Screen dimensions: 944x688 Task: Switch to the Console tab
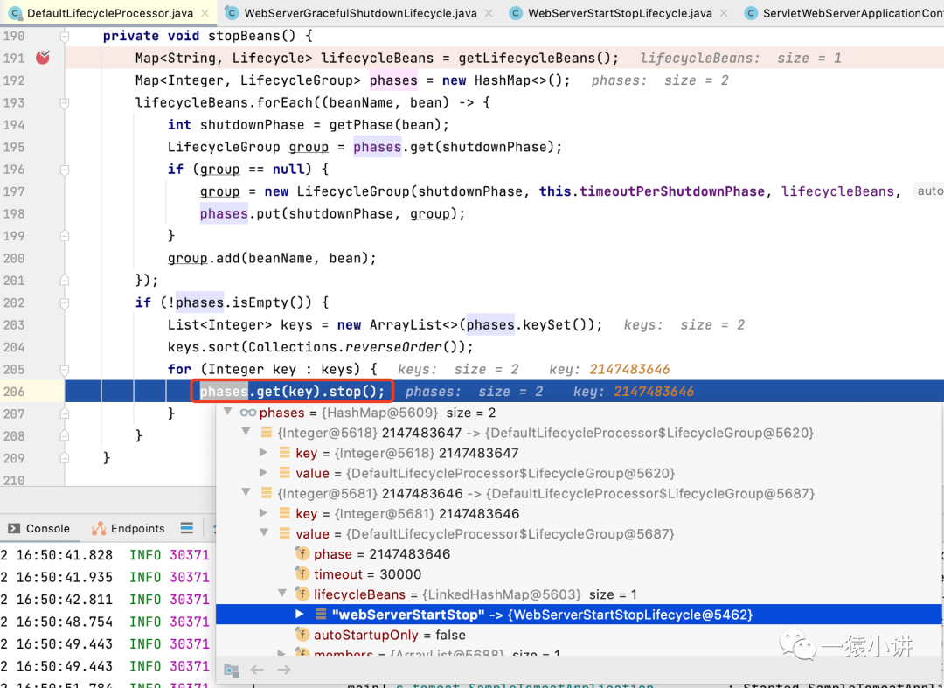coord(39,528)
